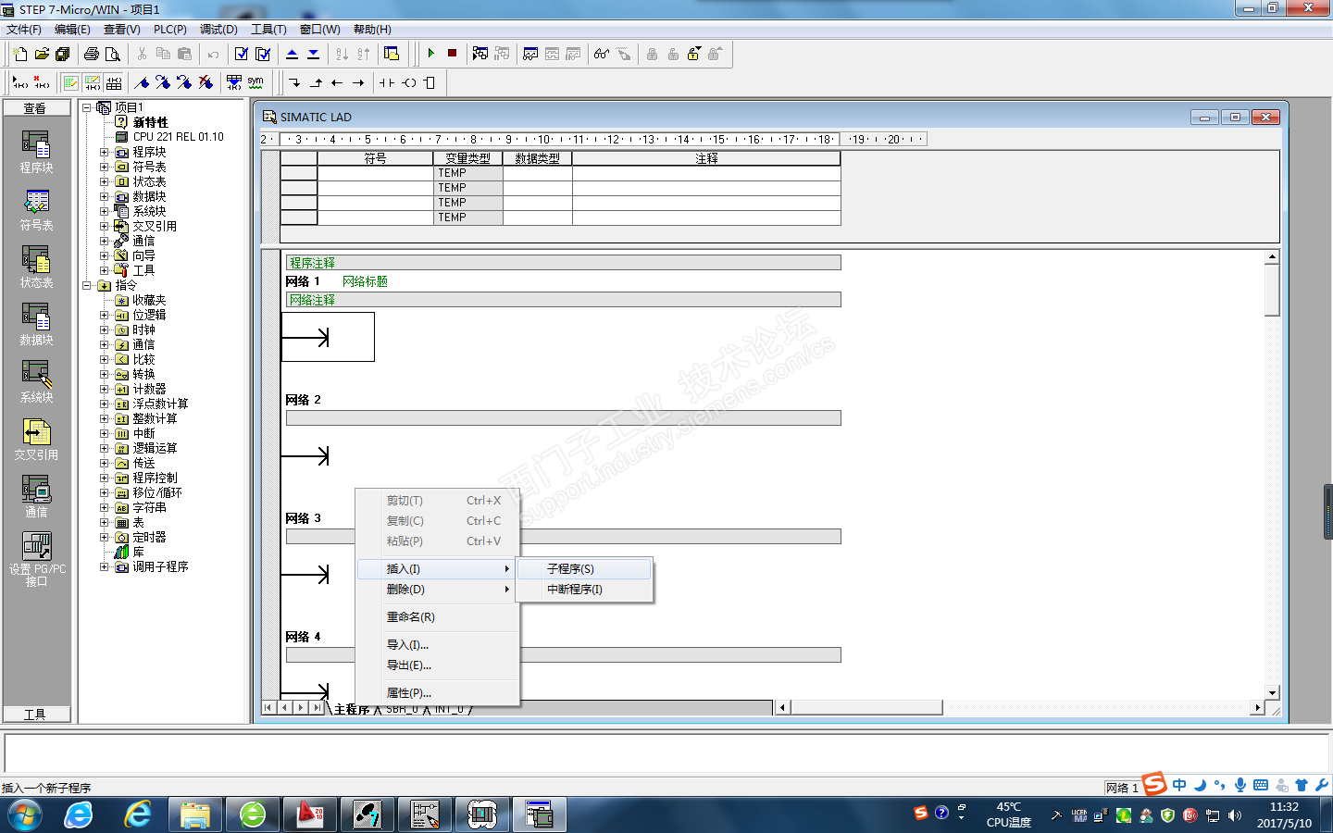Insert a coil using the toolbar icon

coord(408,82)
